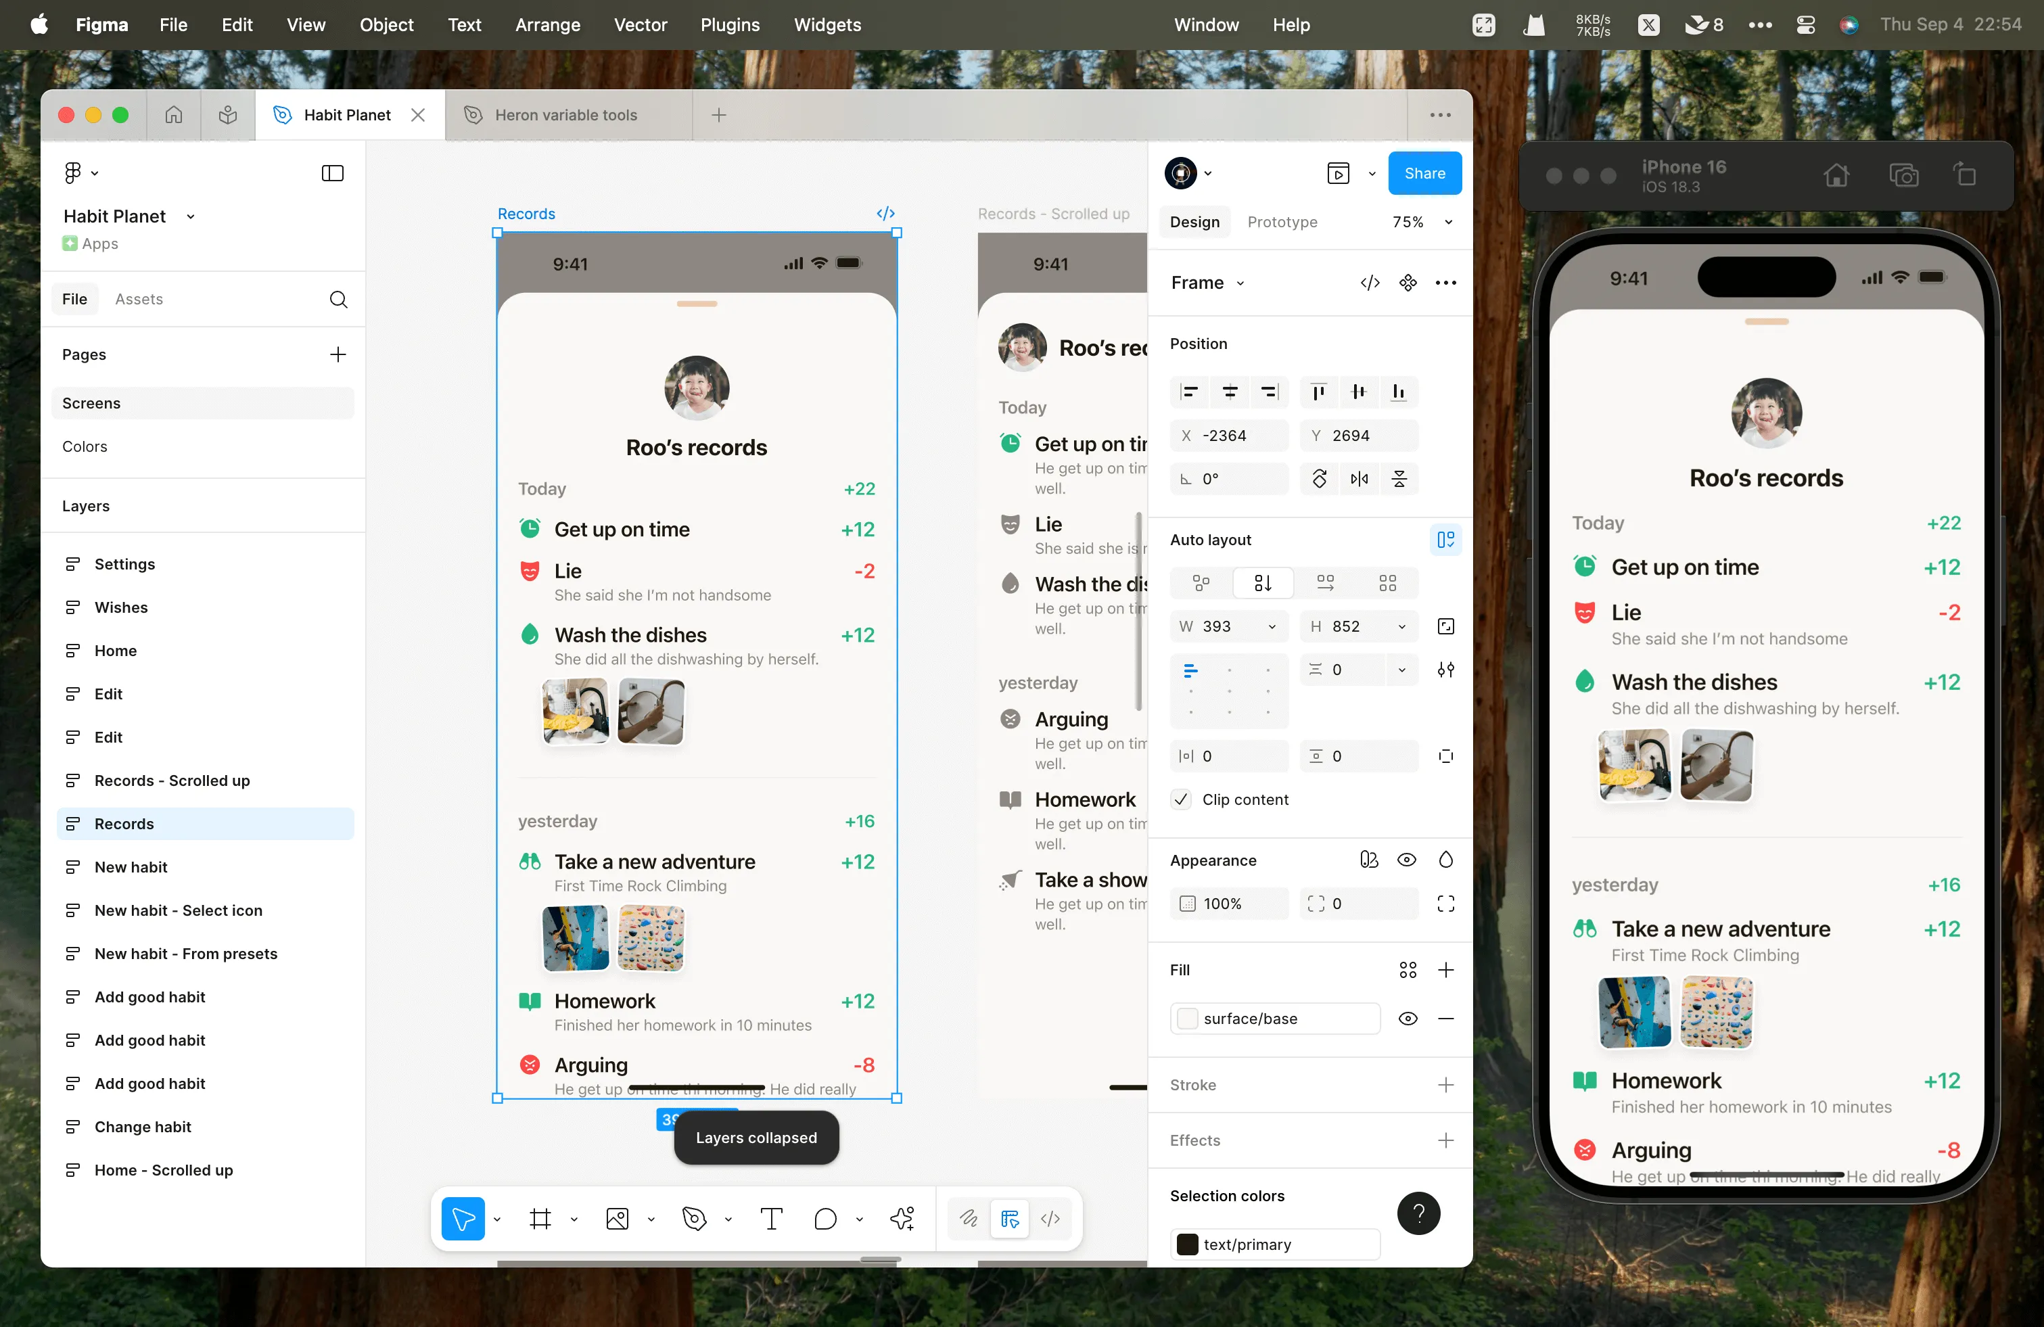Select the Frame tool
The image size is (2044, 1327).
540,1218
